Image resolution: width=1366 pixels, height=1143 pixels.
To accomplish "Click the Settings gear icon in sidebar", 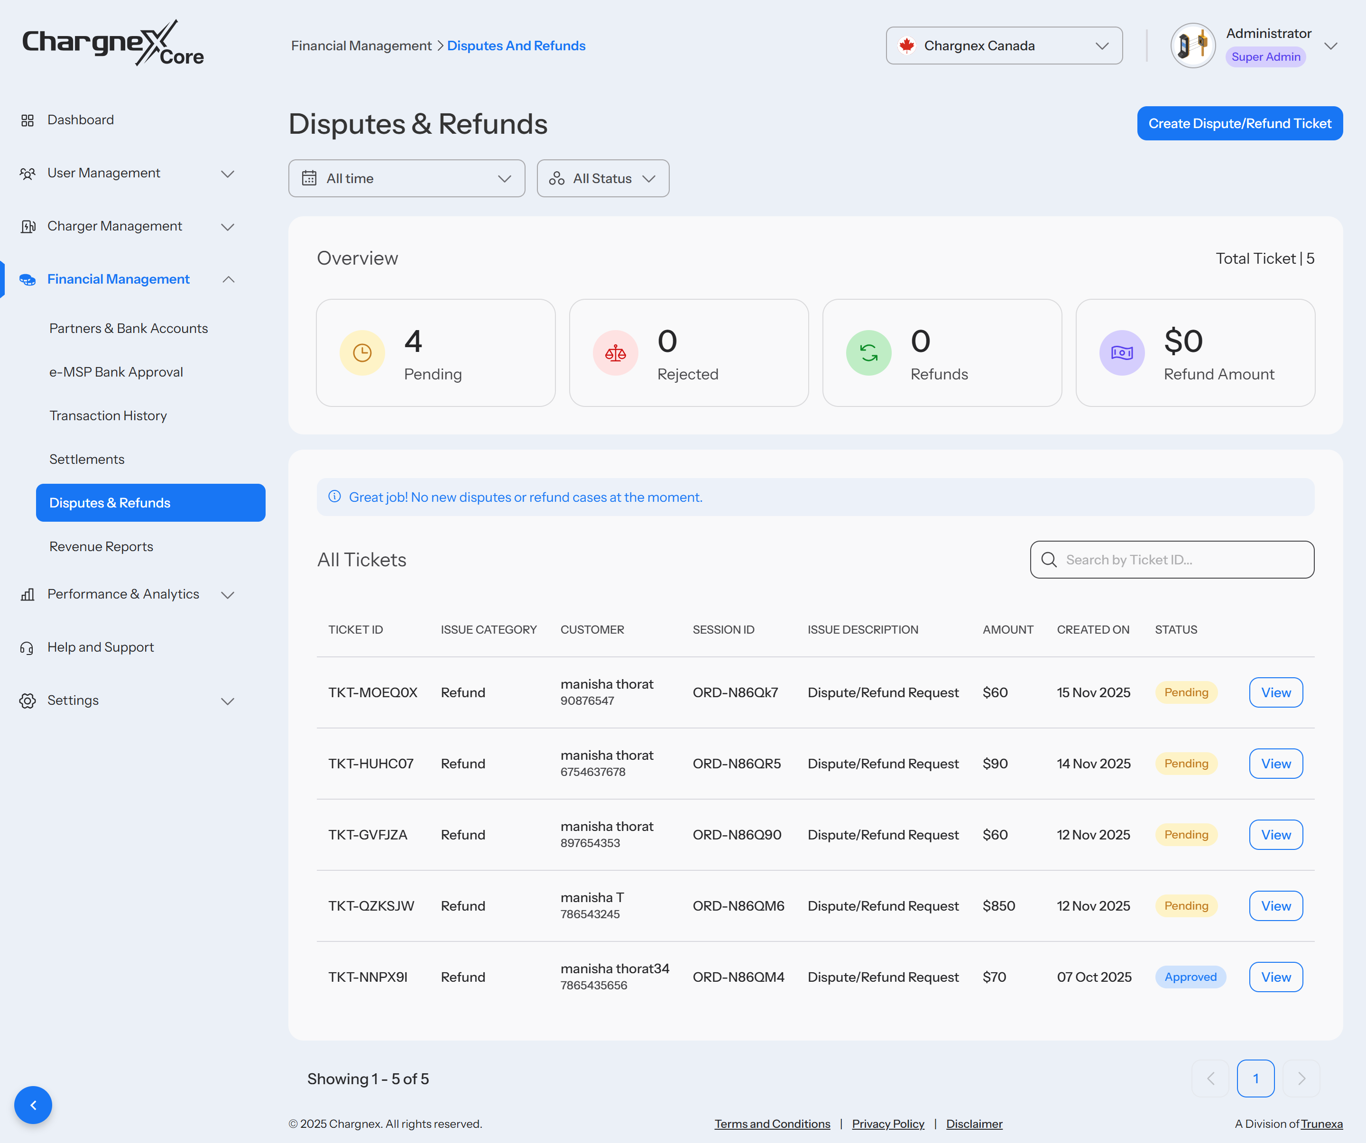I will [x=28, y=701].
